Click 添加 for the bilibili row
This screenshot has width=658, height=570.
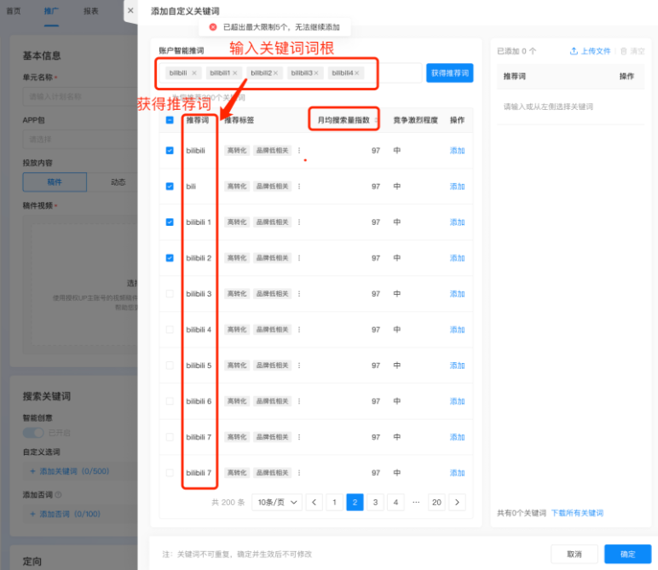click(x=457, y=151)
